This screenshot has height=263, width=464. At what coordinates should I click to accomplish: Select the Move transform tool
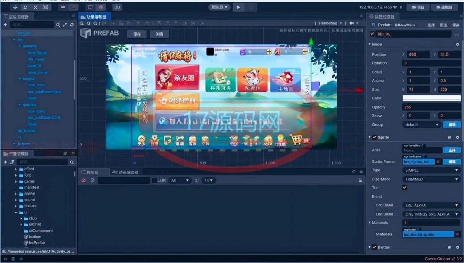point(15,7)
